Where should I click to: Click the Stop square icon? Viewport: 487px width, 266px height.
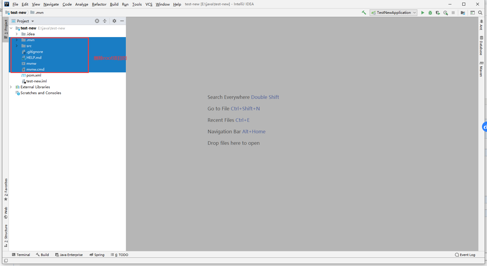tap(453, 13)
